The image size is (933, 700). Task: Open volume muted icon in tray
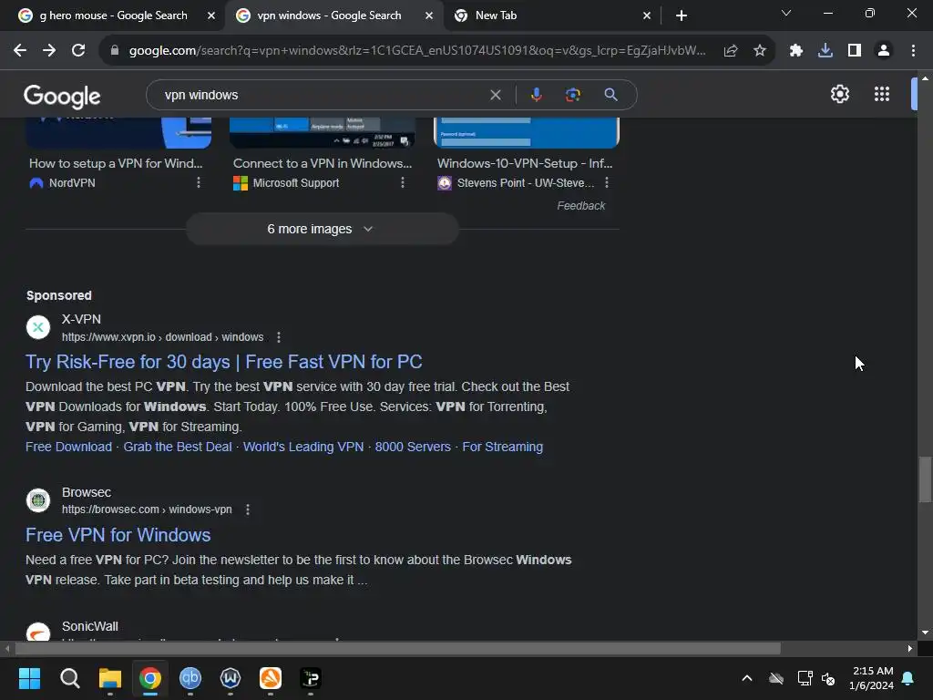point(827,678)
